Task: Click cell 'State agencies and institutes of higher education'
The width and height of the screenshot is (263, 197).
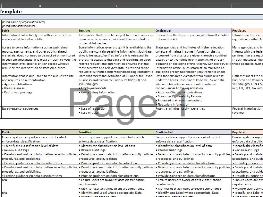Action: pyautogui.click(x=193, y=59)
